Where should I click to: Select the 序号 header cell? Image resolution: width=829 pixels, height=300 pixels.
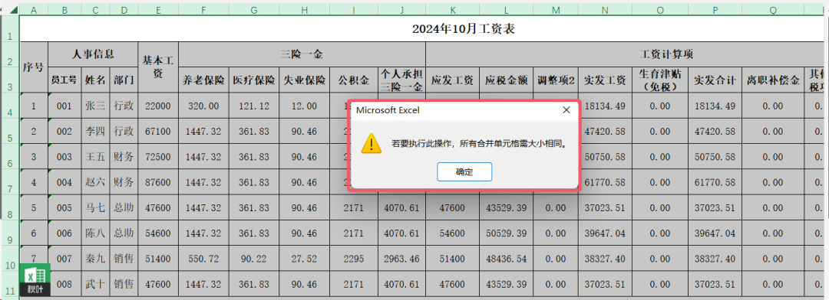(x=34, y=67)
